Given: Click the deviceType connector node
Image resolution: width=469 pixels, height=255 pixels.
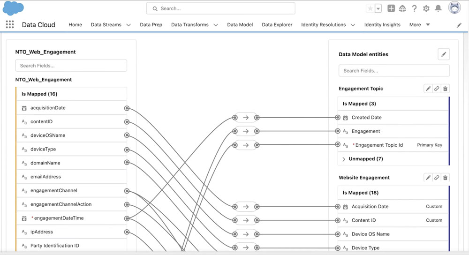Looking at the screenshot, I should pos(127,150).
